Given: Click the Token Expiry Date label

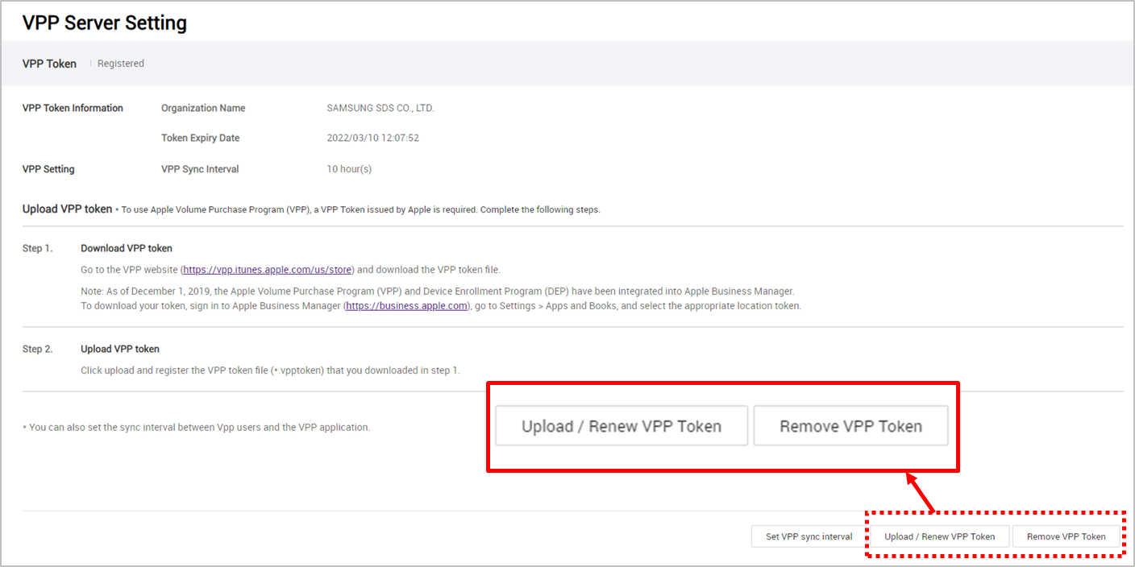Looking at the screenshot, I should click(x=200, y=138).
